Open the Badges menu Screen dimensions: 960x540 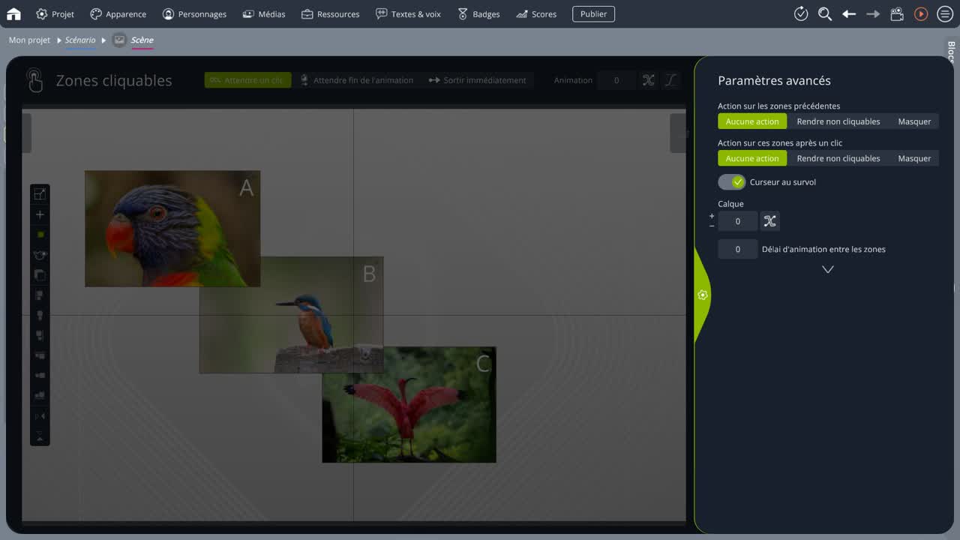pyautogui.click(x=478, y=13)
